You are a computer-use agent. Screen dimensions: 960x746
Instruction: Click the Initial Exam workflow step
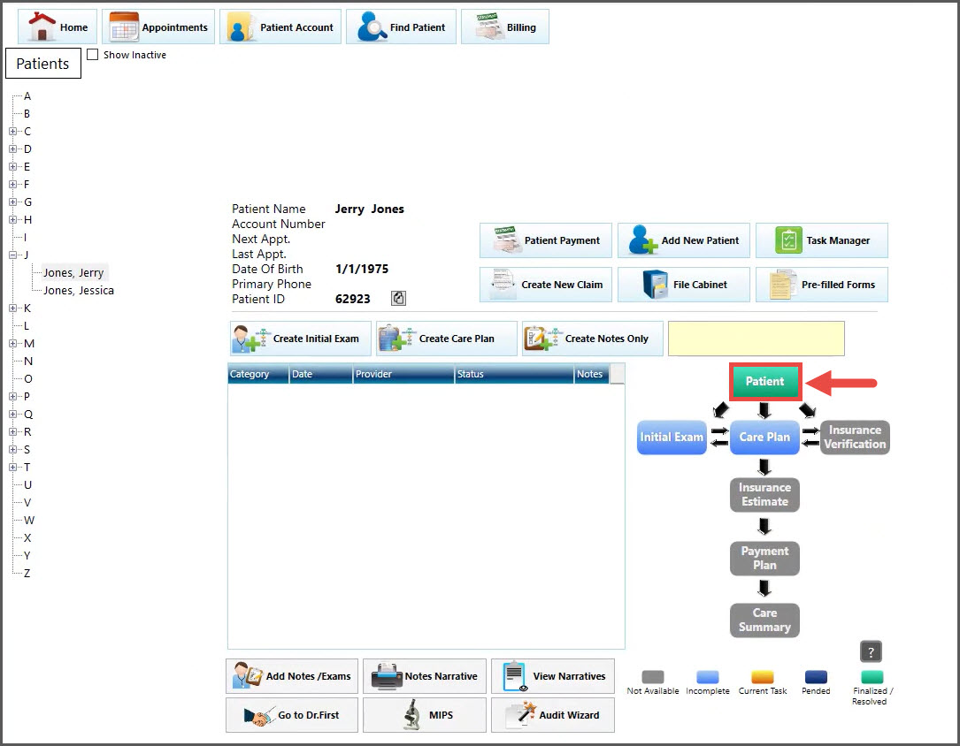tap(672, 438)
